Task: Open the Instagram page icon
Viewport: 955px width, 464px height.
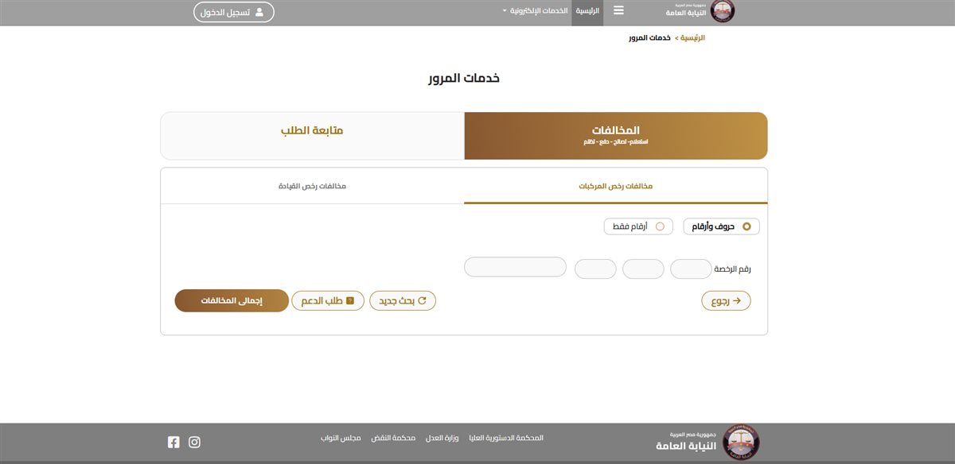Action: [194, 443]
